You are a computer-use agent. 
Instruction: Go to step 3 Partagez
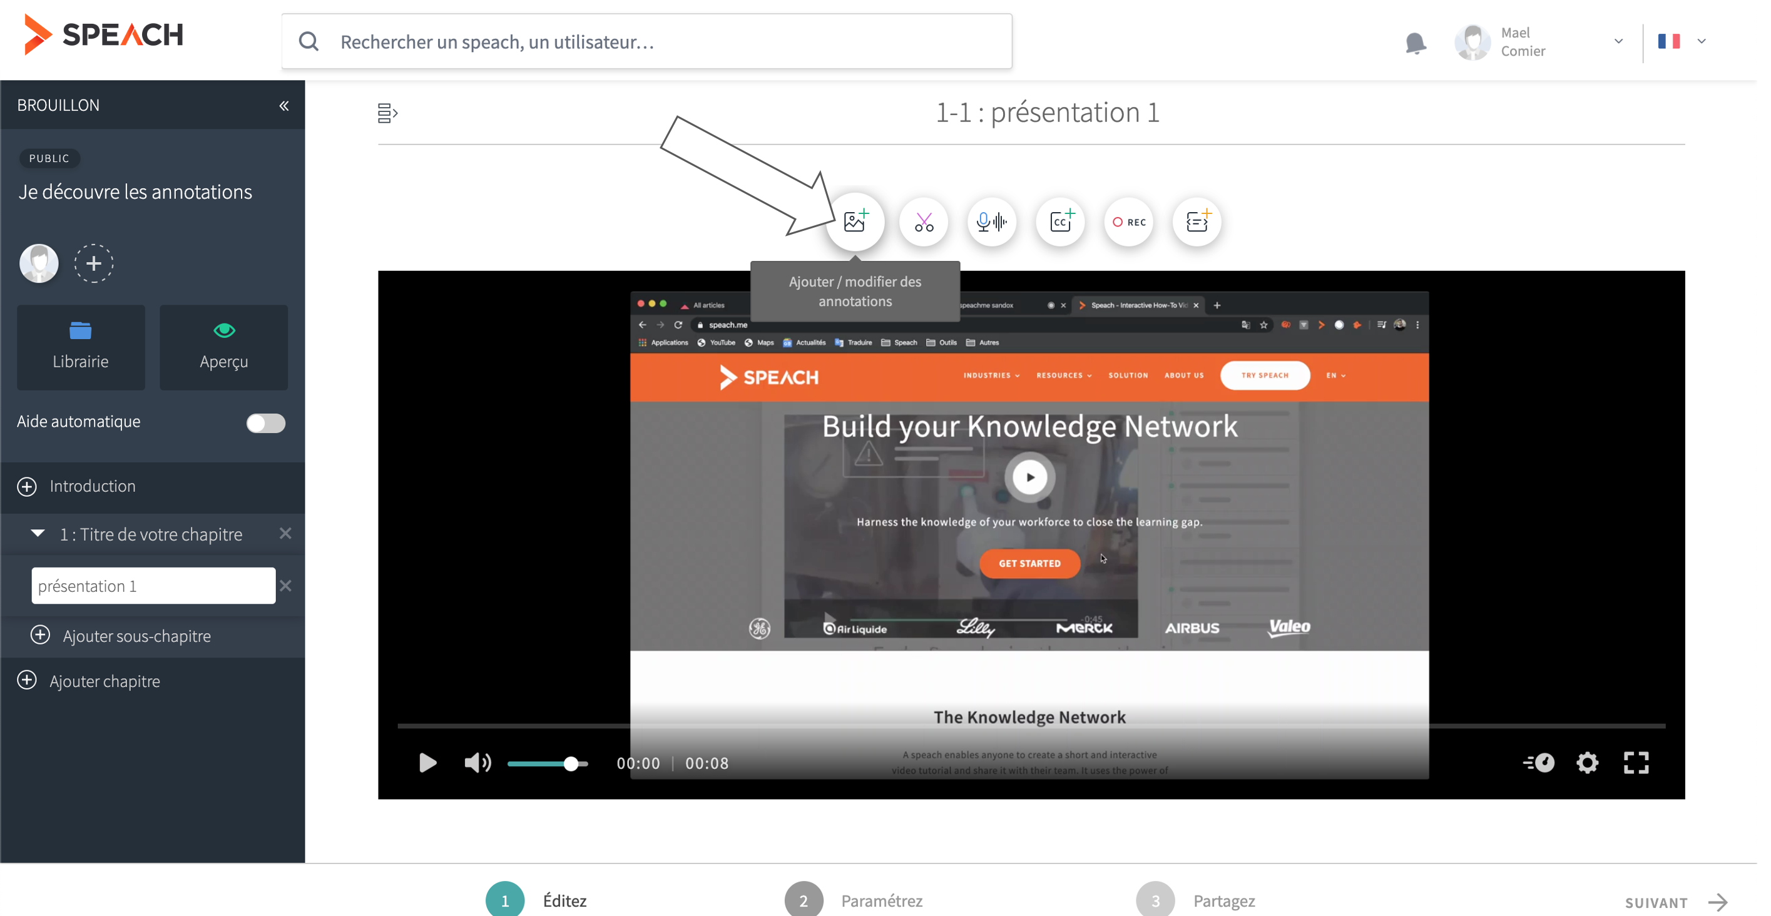coord(1195,900)
